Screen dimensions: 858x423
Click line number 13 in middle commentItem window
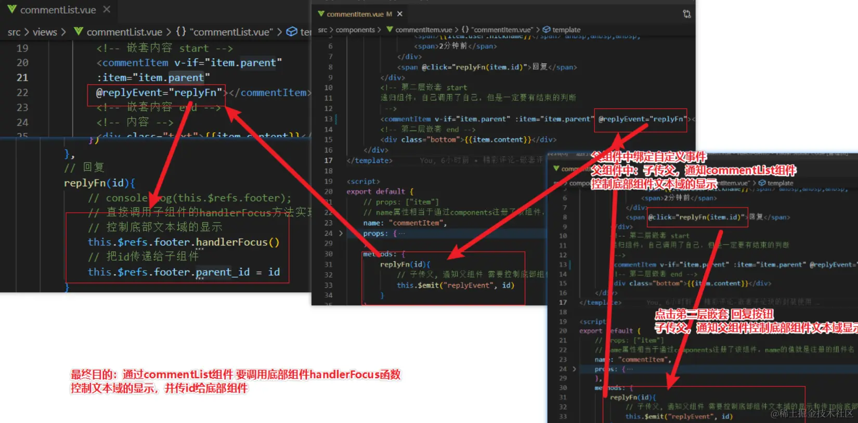[x=328, y=119]
